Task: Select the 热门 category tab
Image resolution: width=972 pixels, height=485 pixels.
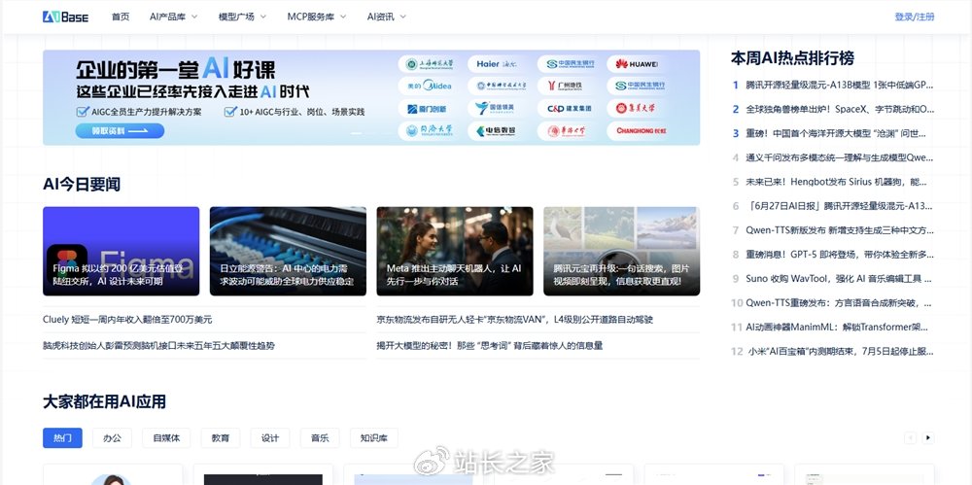Action: [x=62, y=438]
